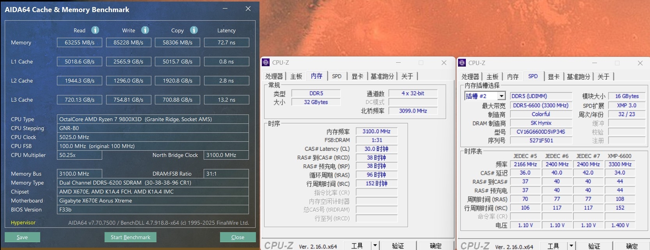650x250 pixels.
Task: Click the Memory Read result field showing 63255 MB/s
Action: 80,42
